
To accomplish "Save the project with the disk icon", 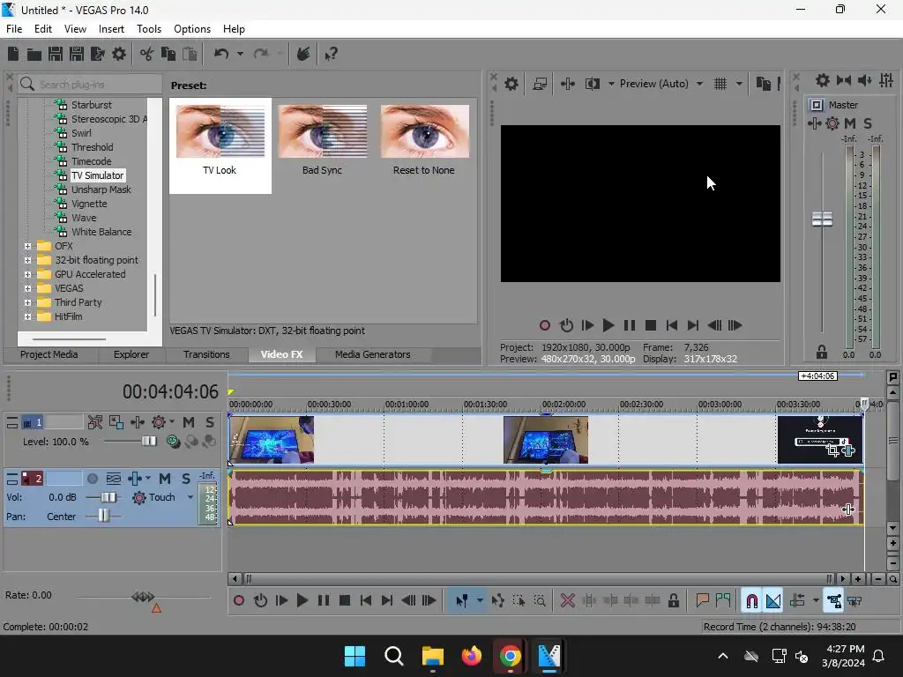I will point(56,54).
